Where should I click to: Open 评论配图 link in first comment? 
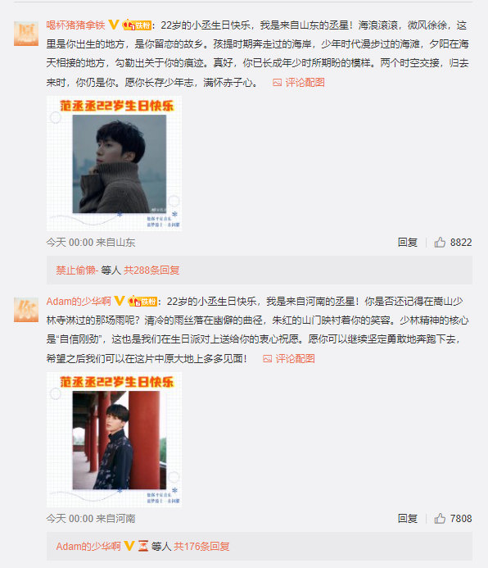pyautogui.click(x=298, y=83)
